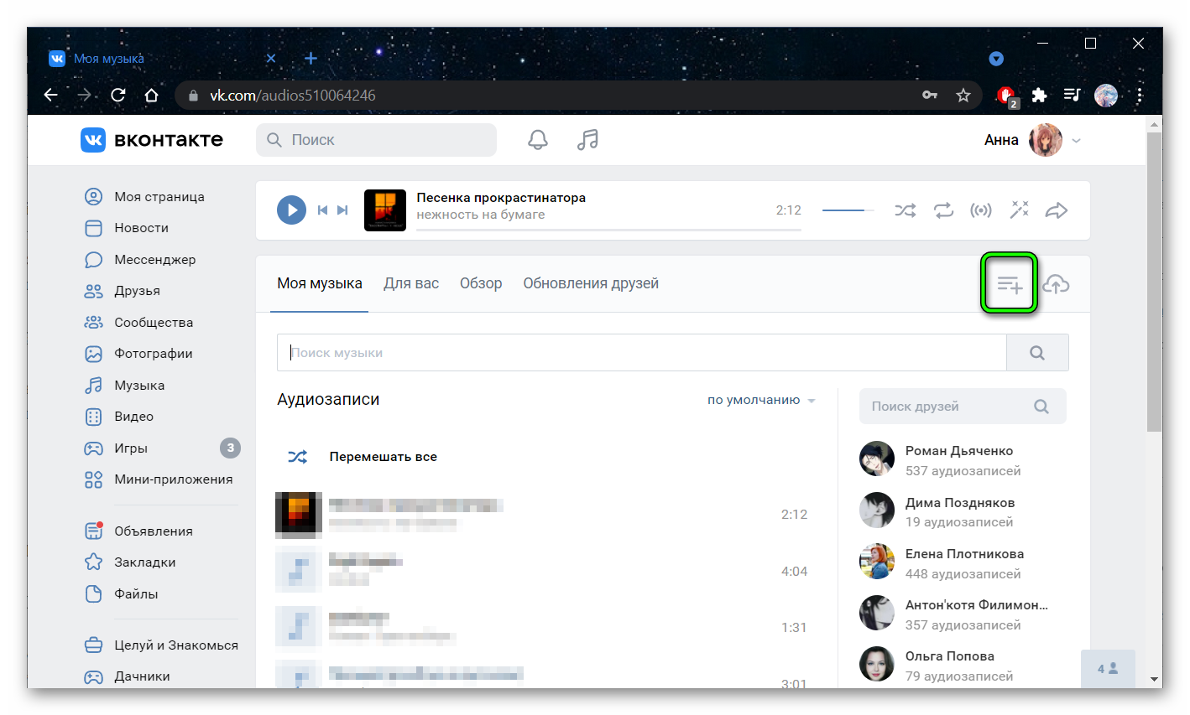Image resolution: width=1190 pixels, height=715 pixels.
Task: Open the media control icon in toolbar
Action: pyautogui.click(x=1072, y=95)
